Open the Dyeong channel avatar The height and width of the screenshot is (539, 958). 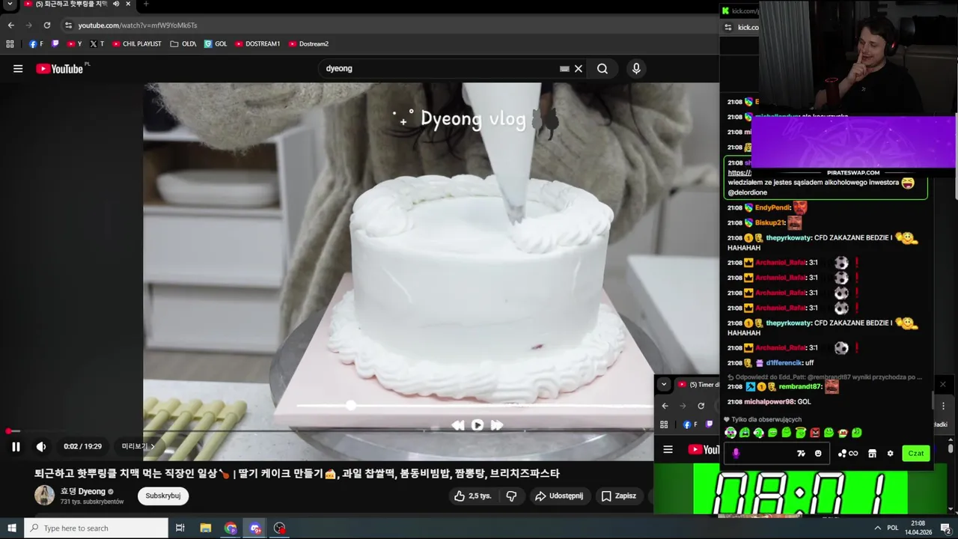[45, 496]
